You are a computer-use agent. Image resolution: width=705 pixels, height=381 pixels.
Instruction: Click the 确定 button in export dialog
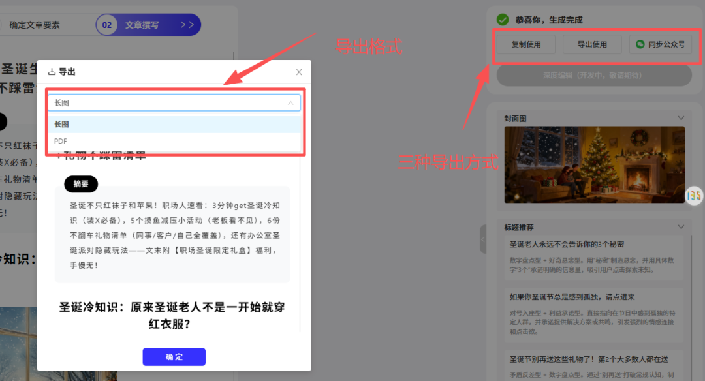174,357
